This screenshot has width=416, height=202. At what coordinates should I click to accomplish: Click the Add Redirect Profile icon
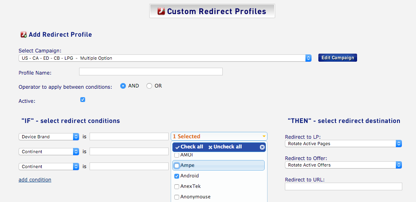coord(24,34)
